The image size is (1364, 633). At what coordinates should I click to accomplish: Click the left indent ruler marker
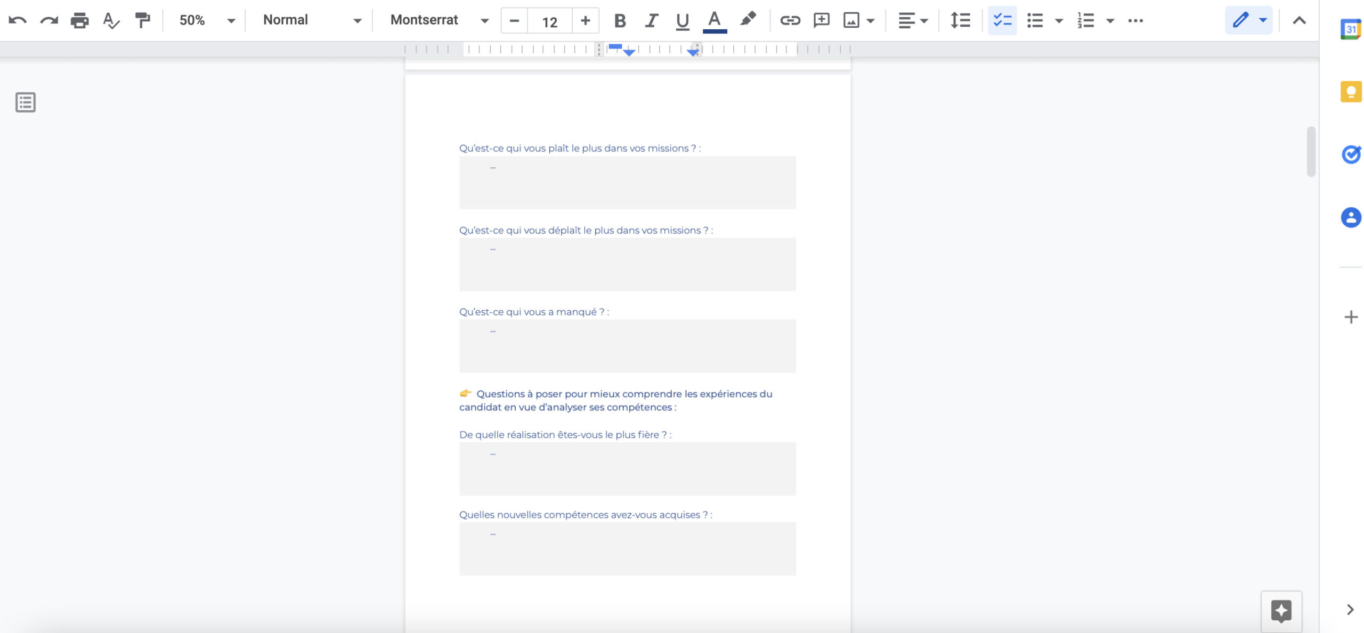tap(629, 52)
